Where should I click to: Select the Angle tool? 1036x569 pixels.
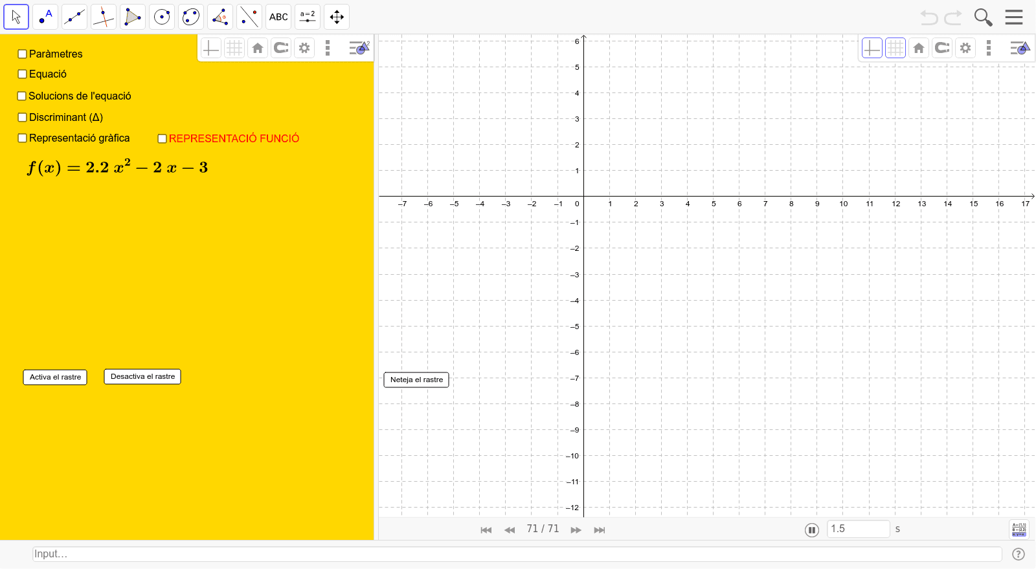(x=220, y=17)
